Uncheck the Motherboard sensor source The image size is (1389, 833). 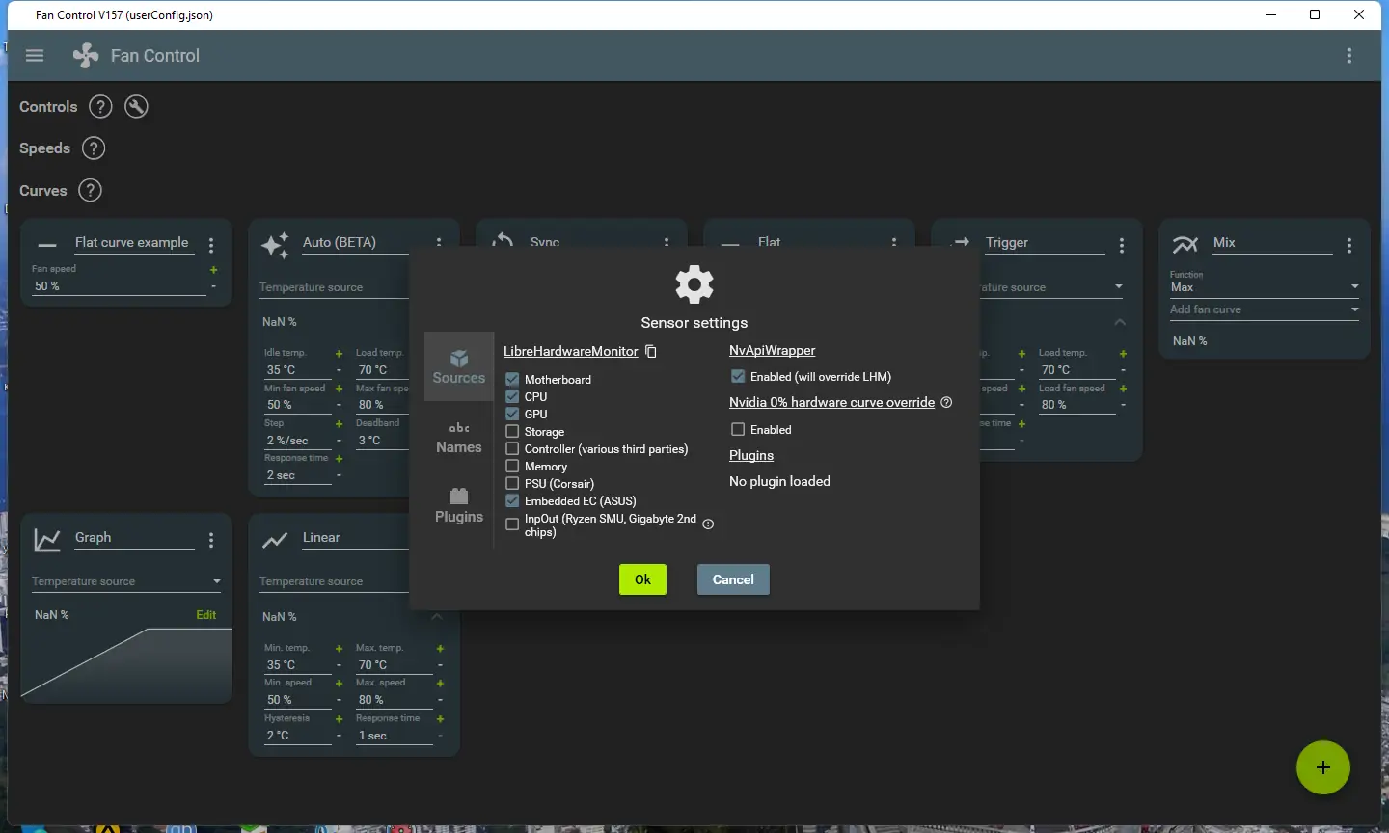tap(512, 379)
